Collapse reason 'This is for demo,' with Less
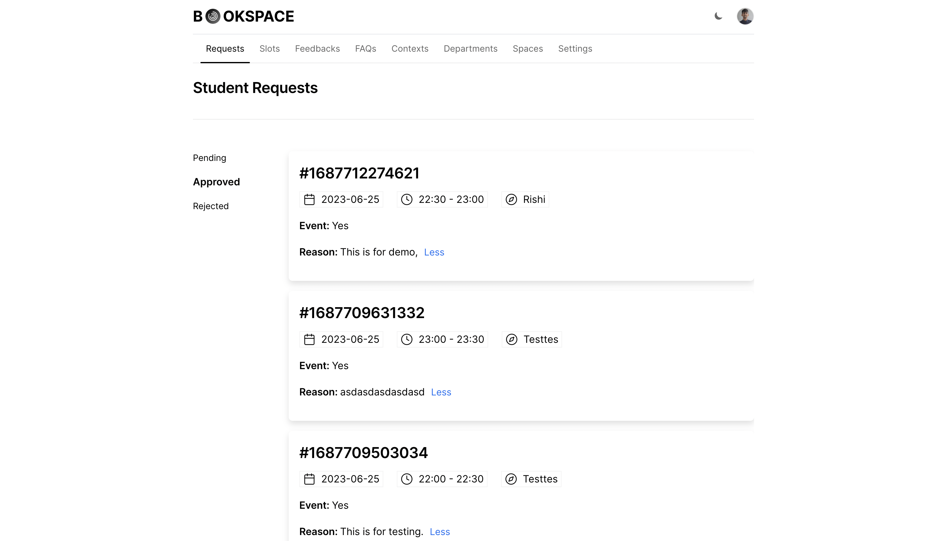The width and height of the screenshot is (947, 541). (434, 252)
